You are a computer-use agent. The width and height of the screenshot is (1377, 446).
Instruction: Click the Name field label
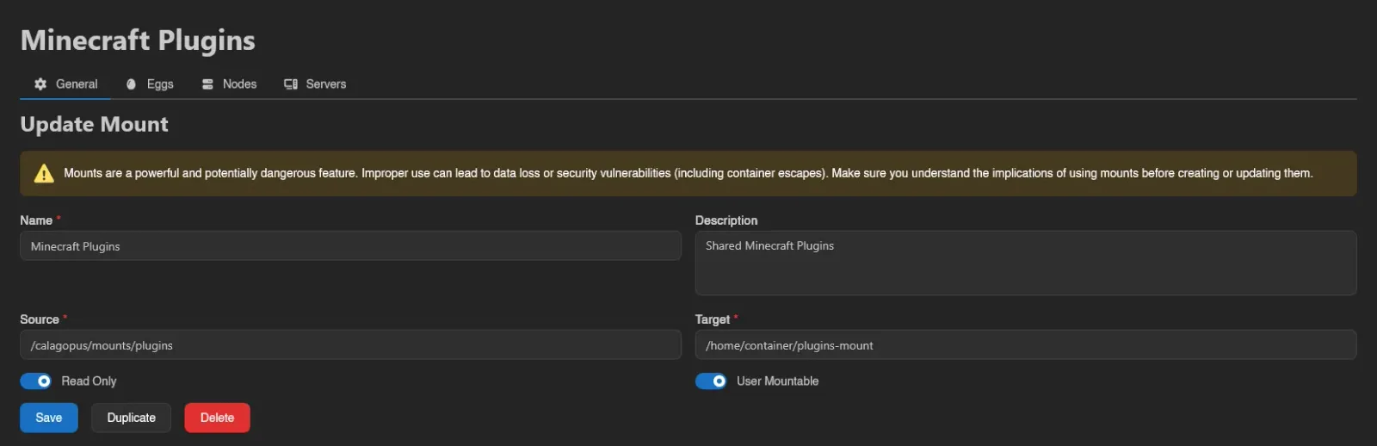point(36,220)
